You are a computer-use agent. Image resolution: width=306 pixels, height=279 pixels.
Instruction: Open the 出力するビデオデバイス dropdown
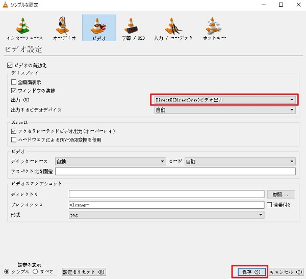click(x=225, y=110)
